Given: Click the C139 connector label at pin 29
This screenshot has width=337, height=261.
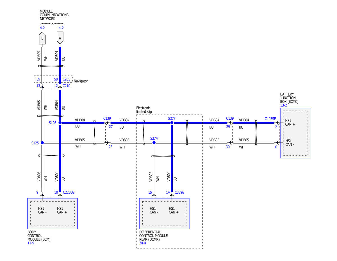Looking at the screenshot, I should click(230, 119).
